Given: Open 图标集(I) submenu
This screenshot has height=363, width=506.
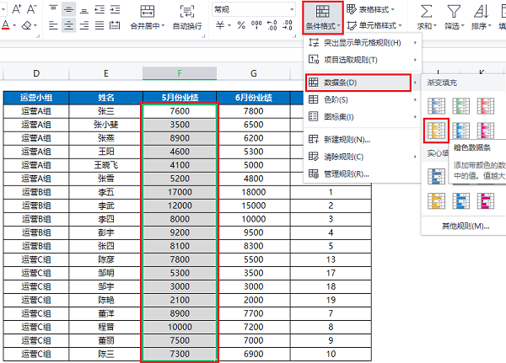Looking at the screenshot, I should [x=363, y=117].
